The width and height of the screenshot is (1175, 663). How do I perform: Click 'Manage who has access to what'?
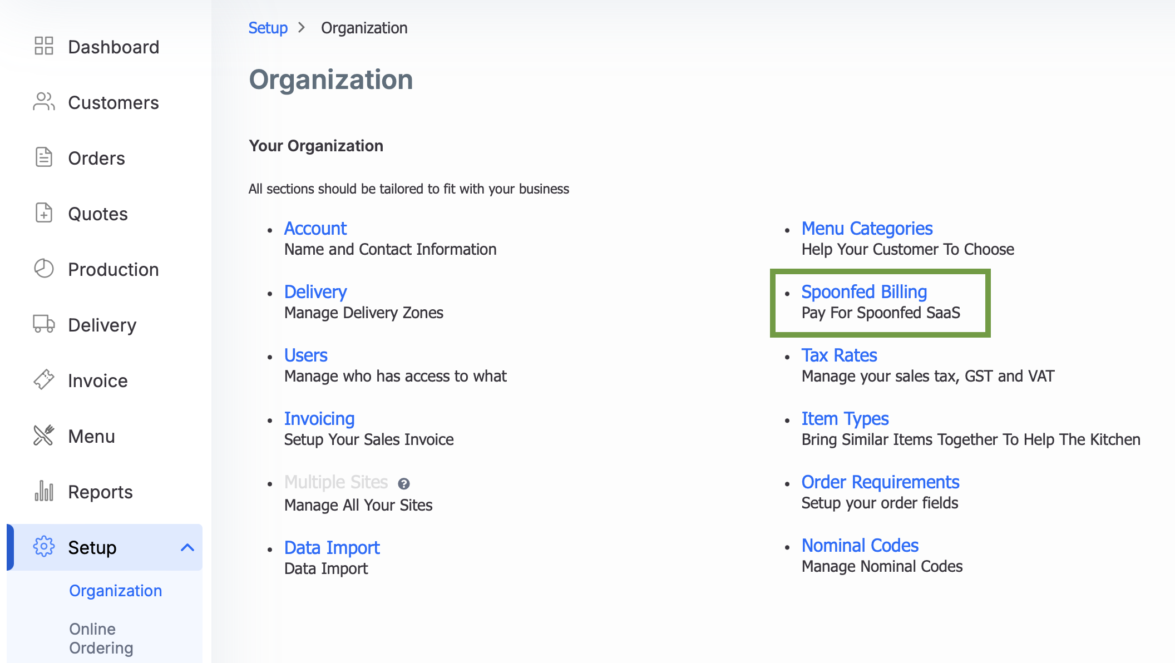(x=396, y=376)
